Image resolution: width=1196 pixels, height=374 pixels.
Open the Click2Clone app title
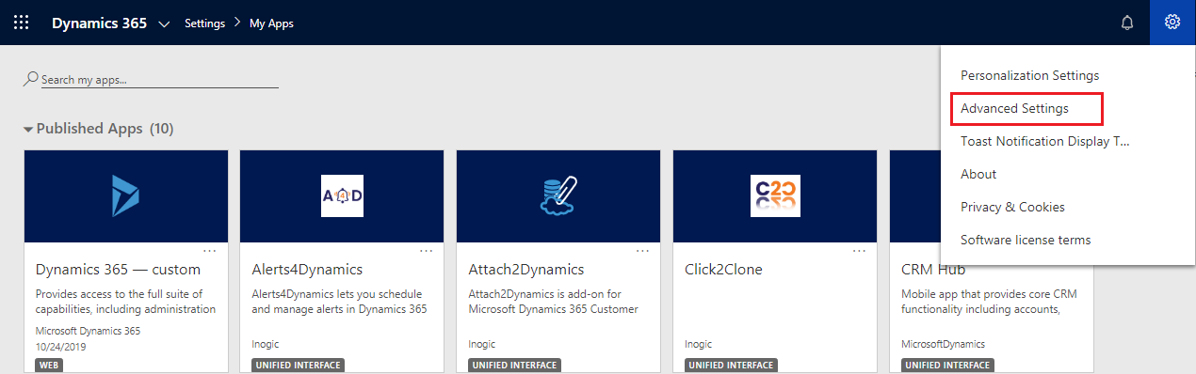point(723,270)
